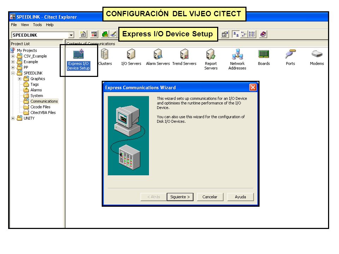Select the PP project
This screenshot has height=254, width=339.
(26, 67)
